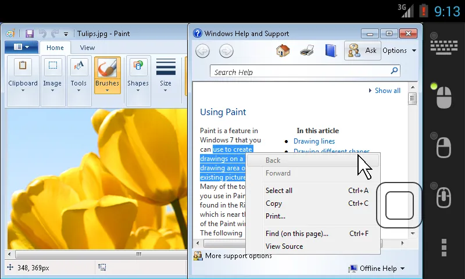
Task: Click the Help forward navigation button
Action: click(x=226, y=51)
